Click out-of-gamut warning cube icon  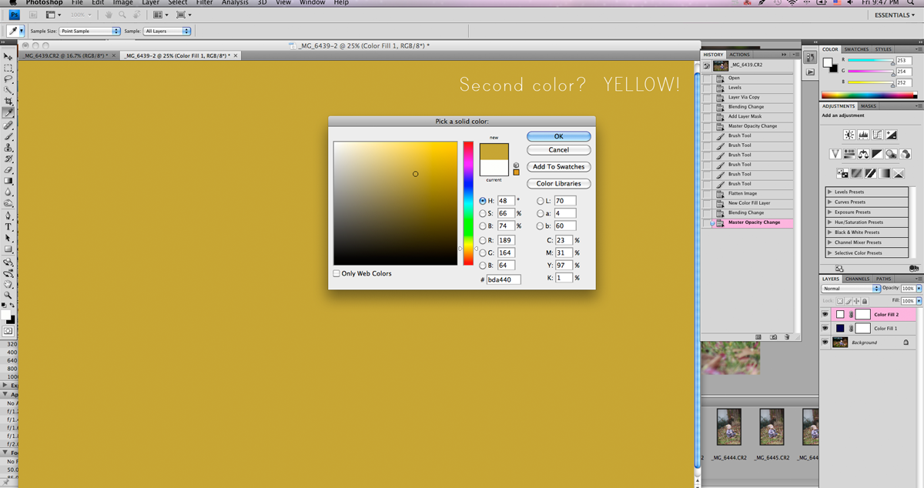point(516,165)
